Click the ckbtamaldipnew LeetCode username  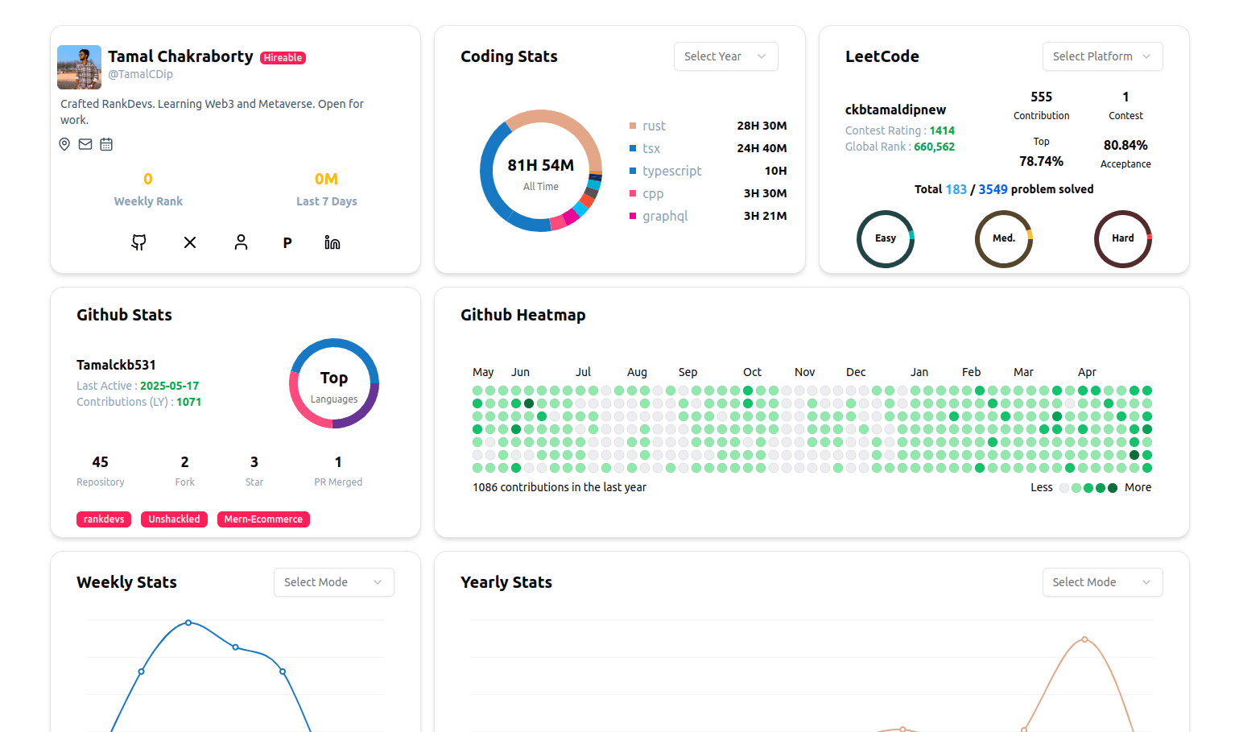coord(895,110)
